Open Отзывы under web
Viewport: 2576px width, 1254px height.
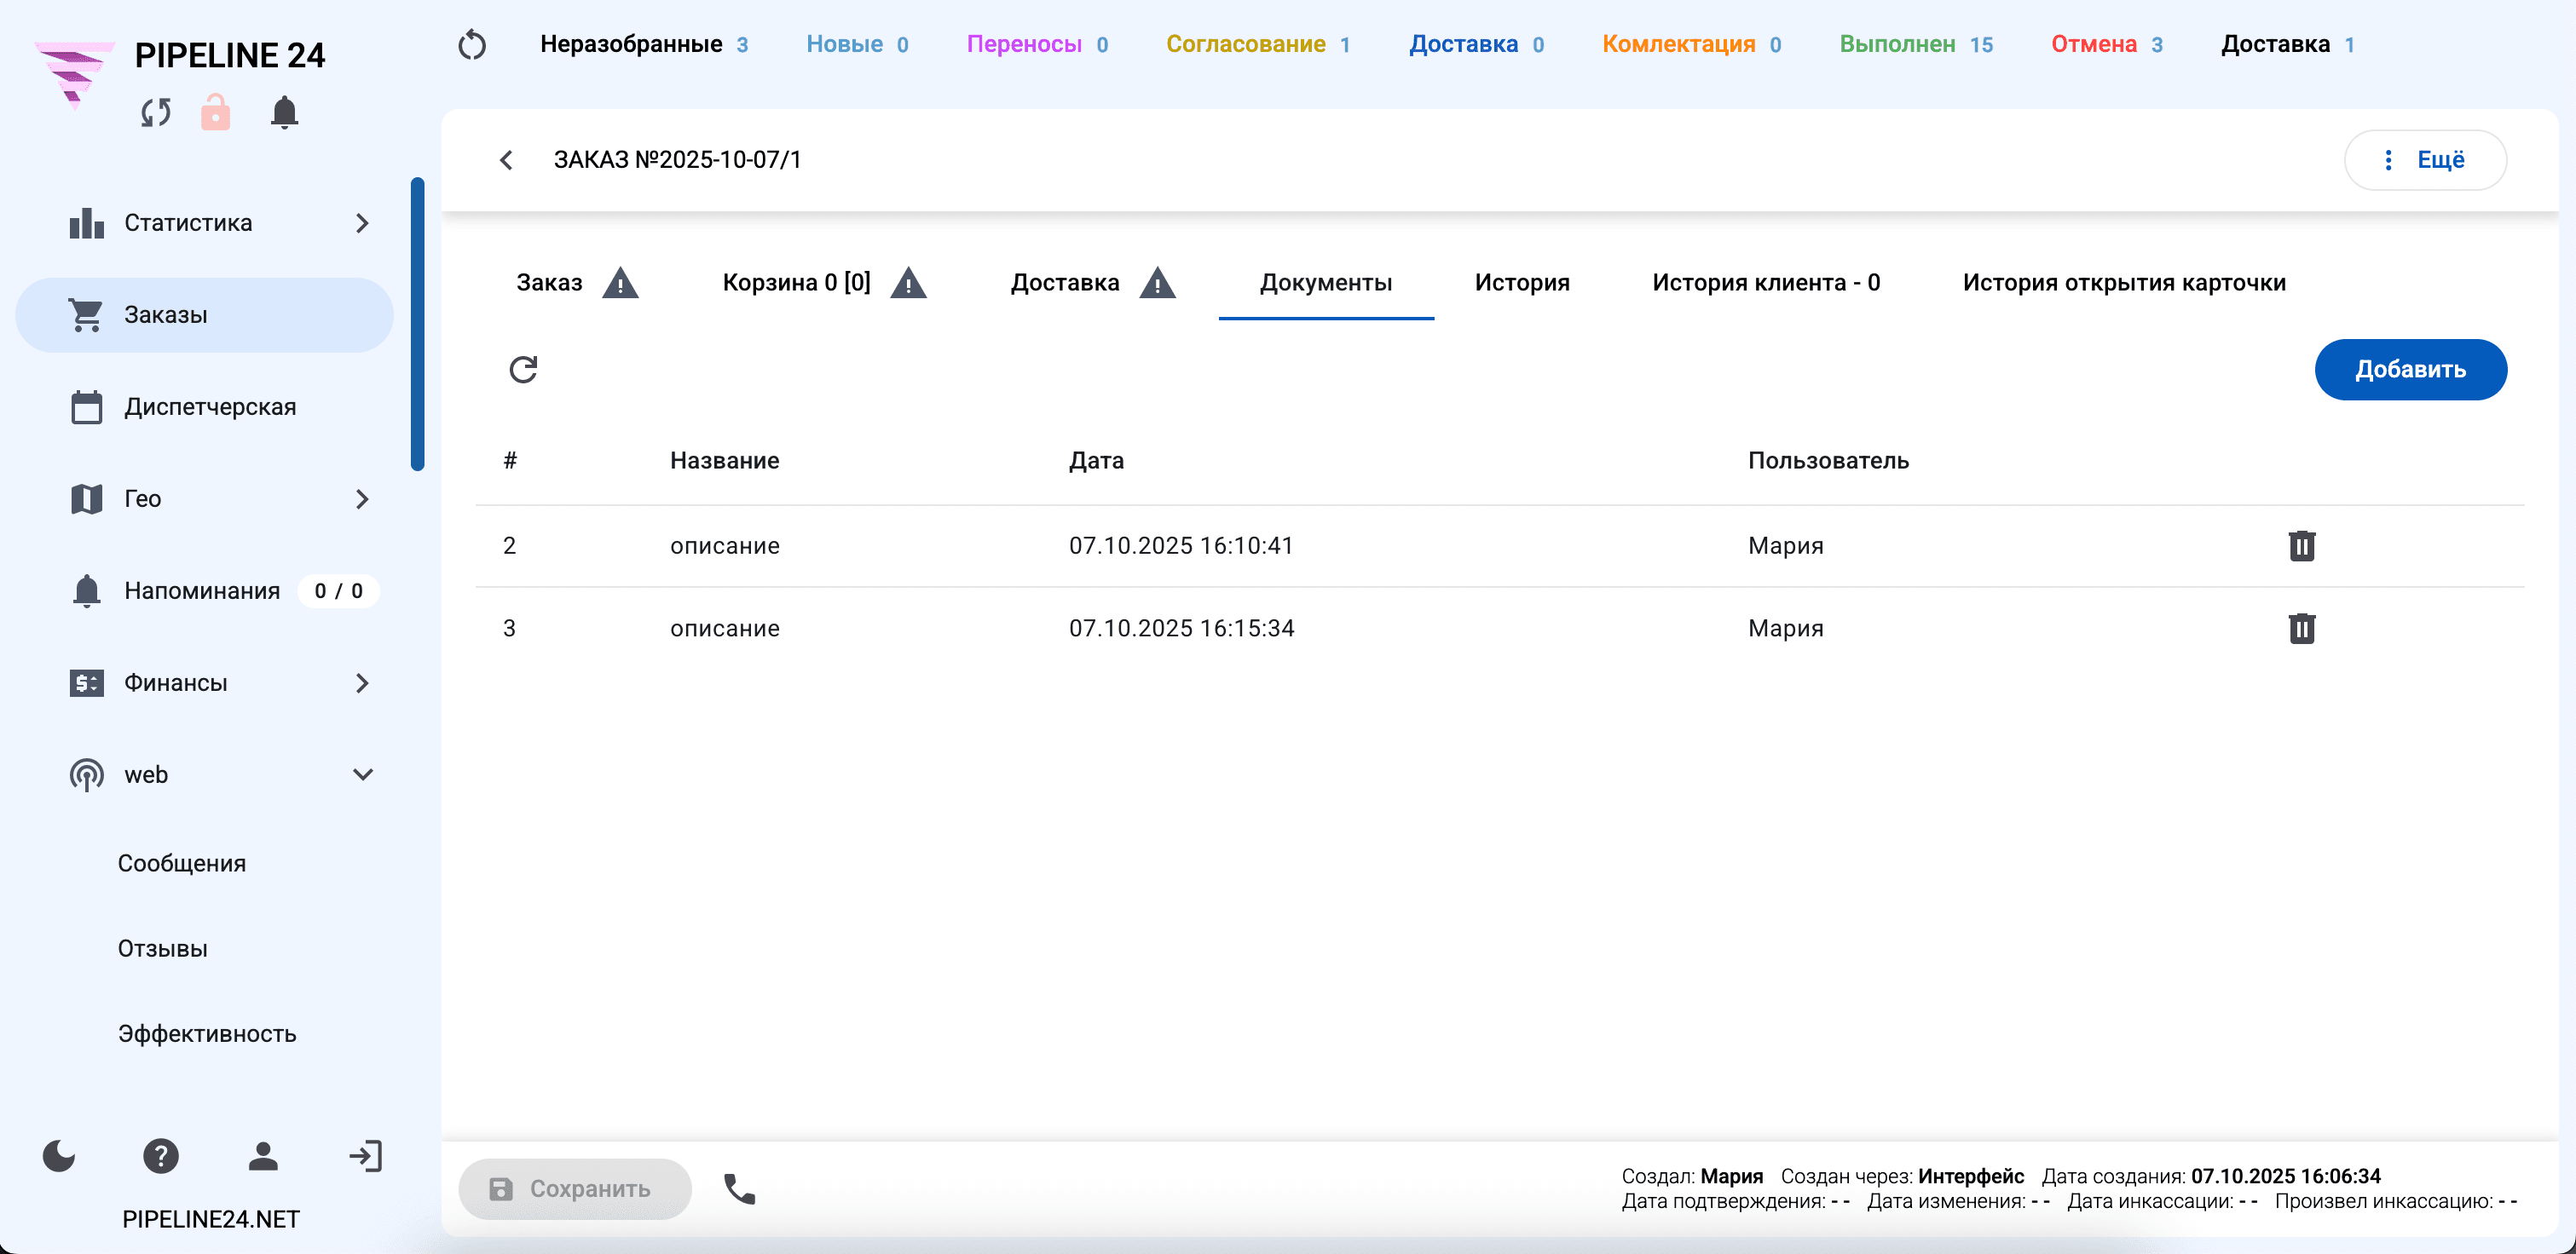click(163, 948)
